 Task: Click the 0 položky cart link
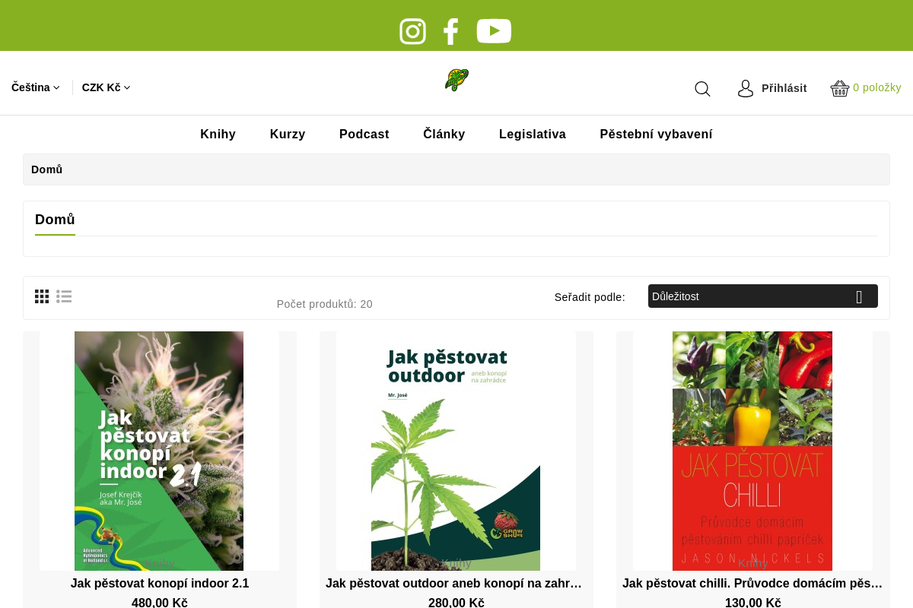tap(877, 87)
